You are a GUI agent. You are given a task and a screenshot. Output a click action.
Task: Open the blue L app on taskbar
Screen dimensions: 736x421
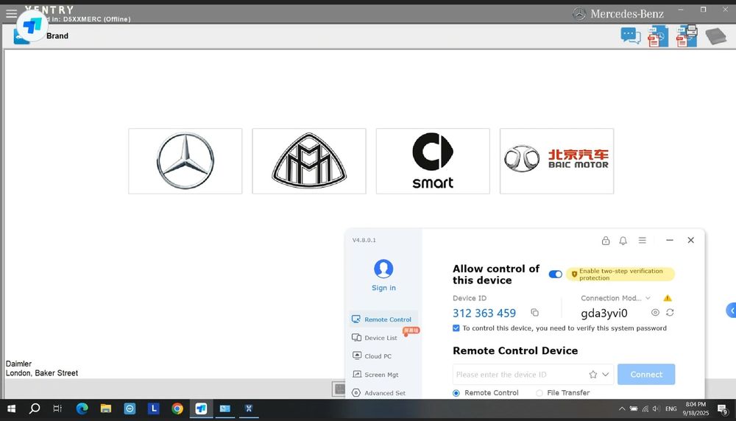point(154,408)
